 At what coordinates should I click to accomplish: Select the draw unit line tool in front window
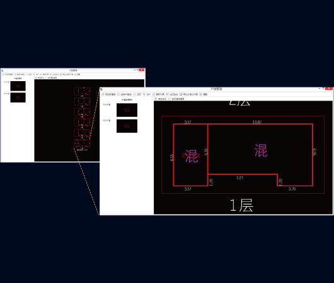pos(124,94)
